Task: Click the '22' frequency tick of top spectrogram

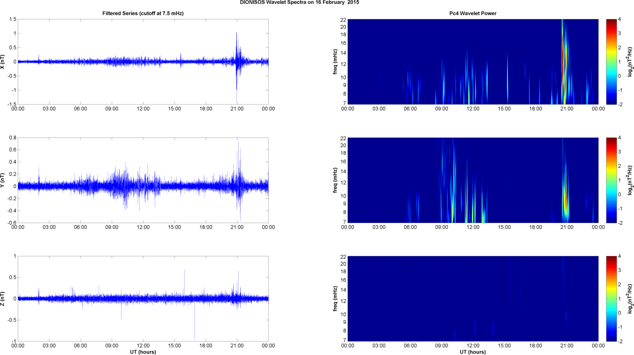Action: pos(343,20)
